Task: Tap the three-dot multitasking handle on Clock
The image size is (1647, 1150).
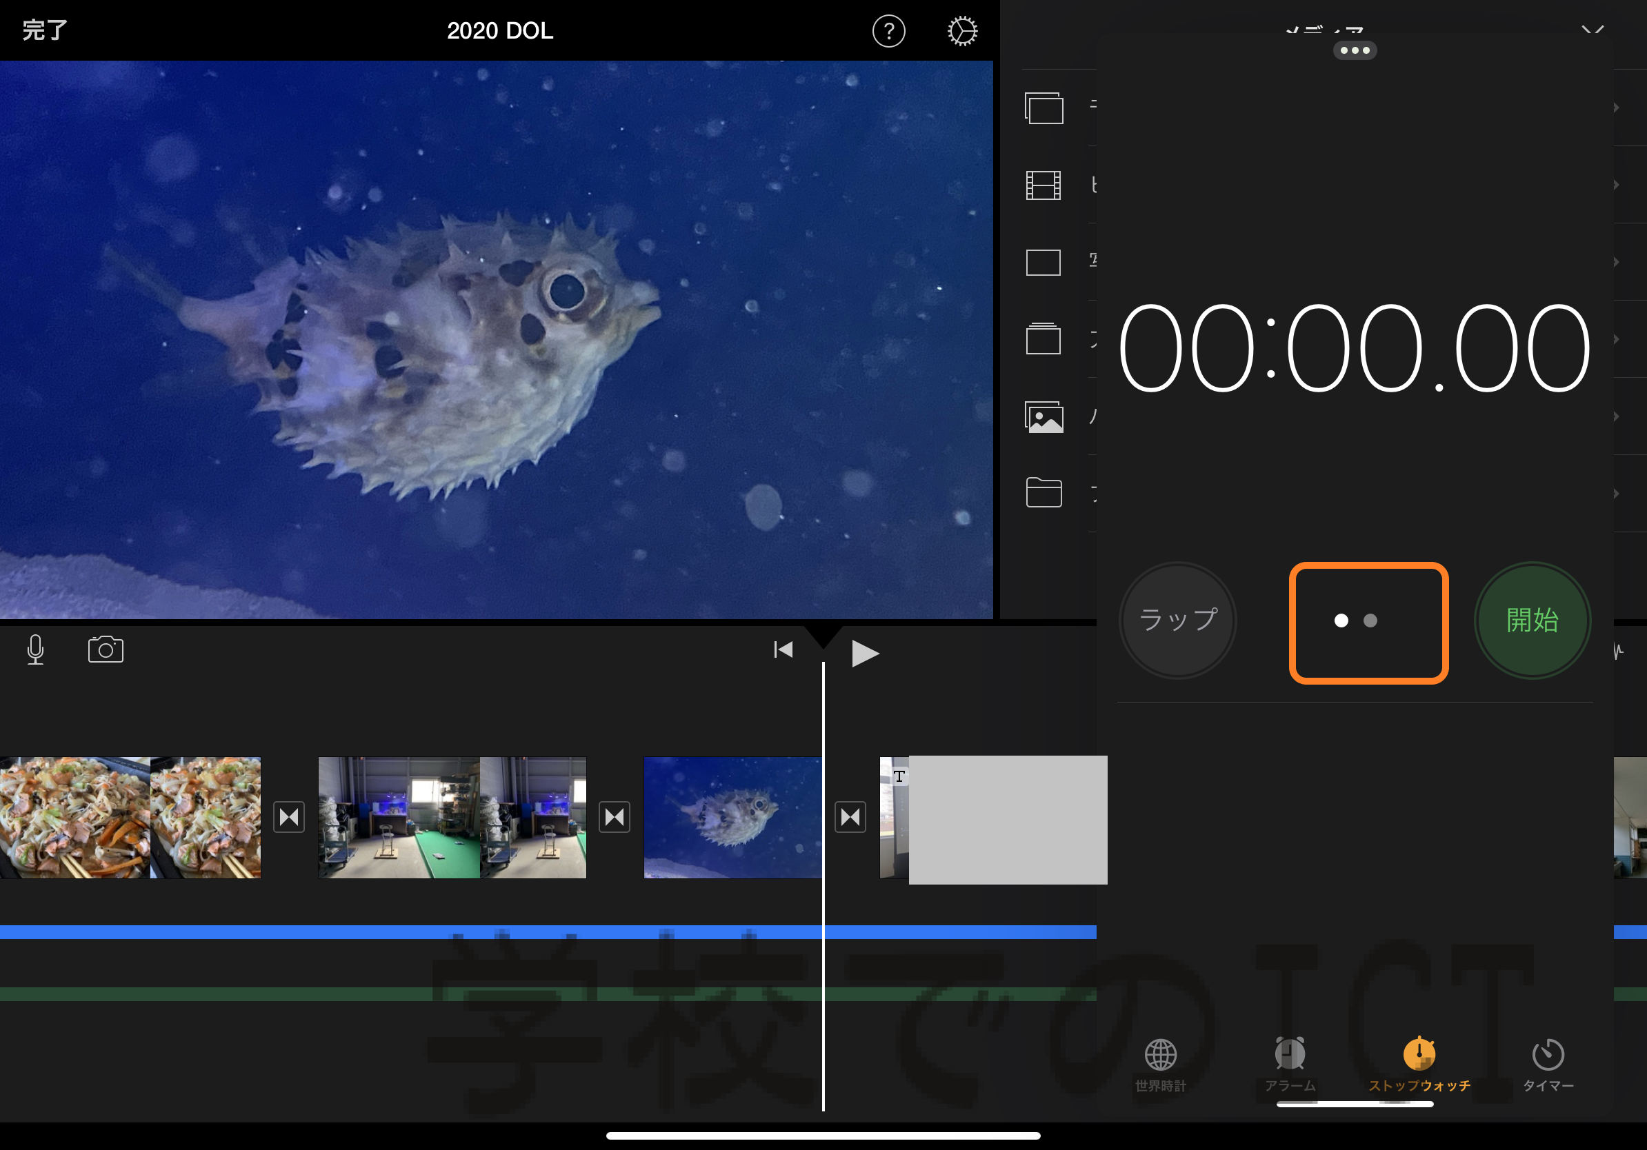Action: [1355, 50]
